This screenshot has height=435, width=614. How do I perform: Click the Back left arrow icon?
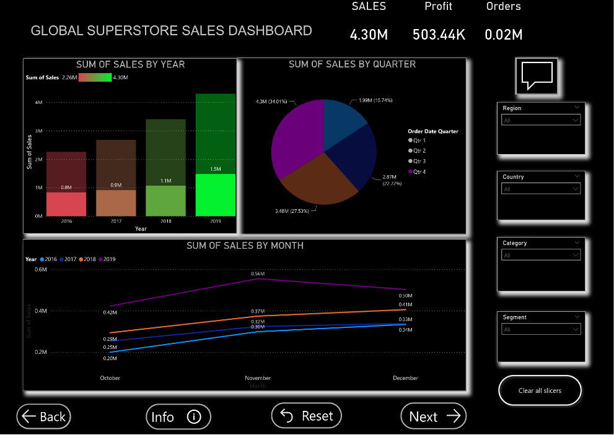(29, 416)
